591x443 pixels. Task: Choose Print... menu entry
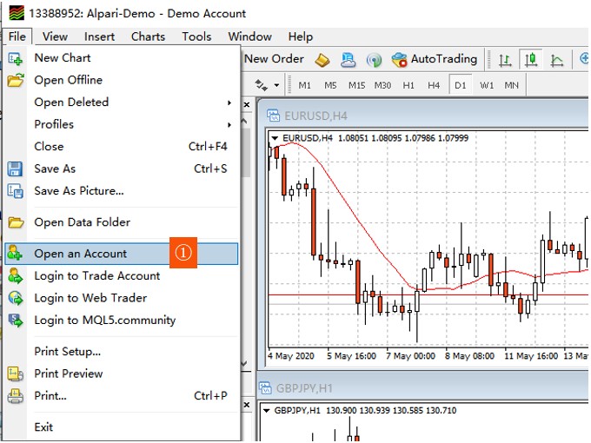tap(122, 396)
